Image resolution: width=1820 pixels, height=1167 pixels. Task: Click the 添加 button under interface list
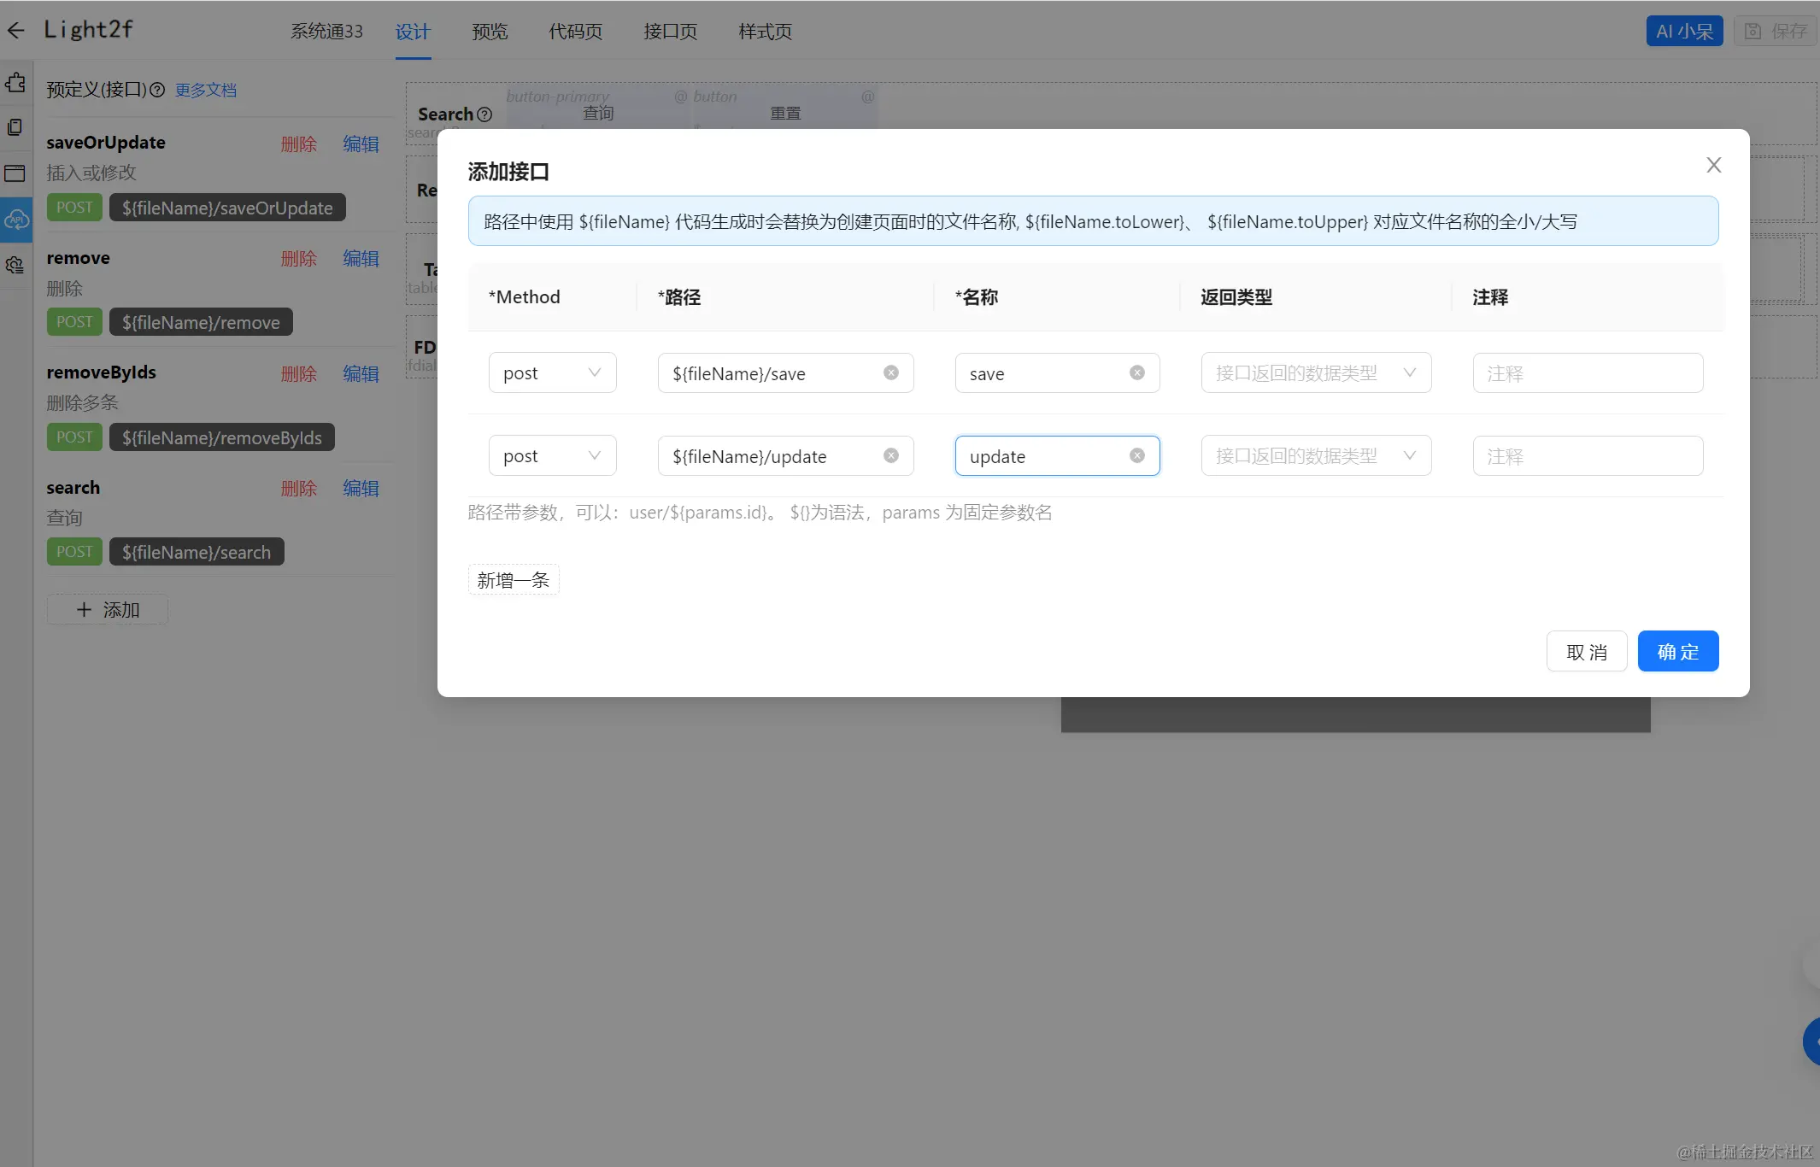coord(108,609)
